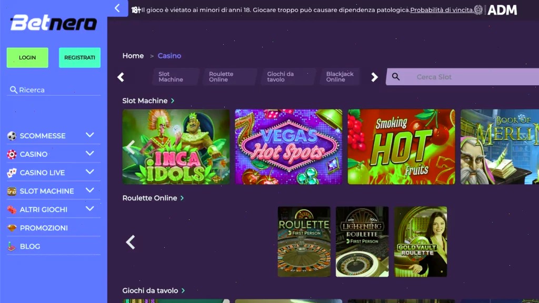Viewport: 539px width, 303px height.
Task: Expand the Altri Giochi menu chevron
Action: coord(89,208)
